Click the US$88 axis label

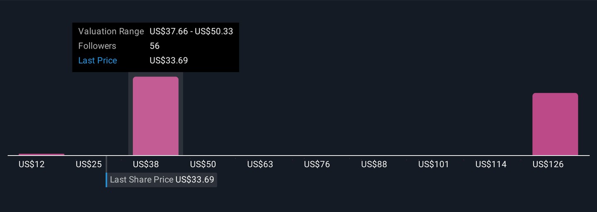(374, 164)
